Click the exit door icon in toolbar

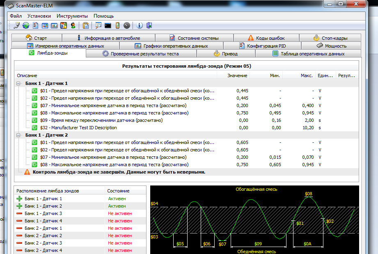[149, 25]
